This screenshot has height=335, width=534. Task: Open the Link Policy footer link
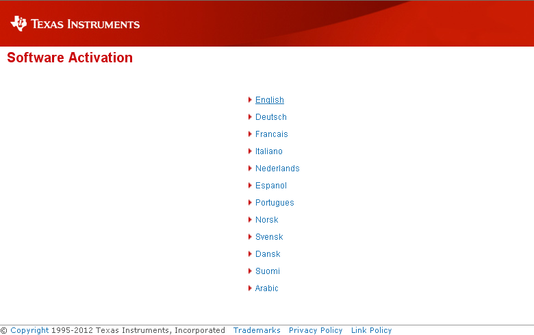pos(371,330)
